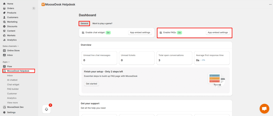Image resolution: width=273 pixels, height=116 pixels.
Task: Click the Dashboard heading
Action: [87, 15]
